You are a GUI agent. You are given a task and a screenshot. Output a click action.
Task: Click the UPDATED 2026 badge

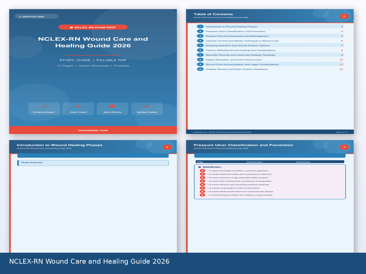click(36, 16)
